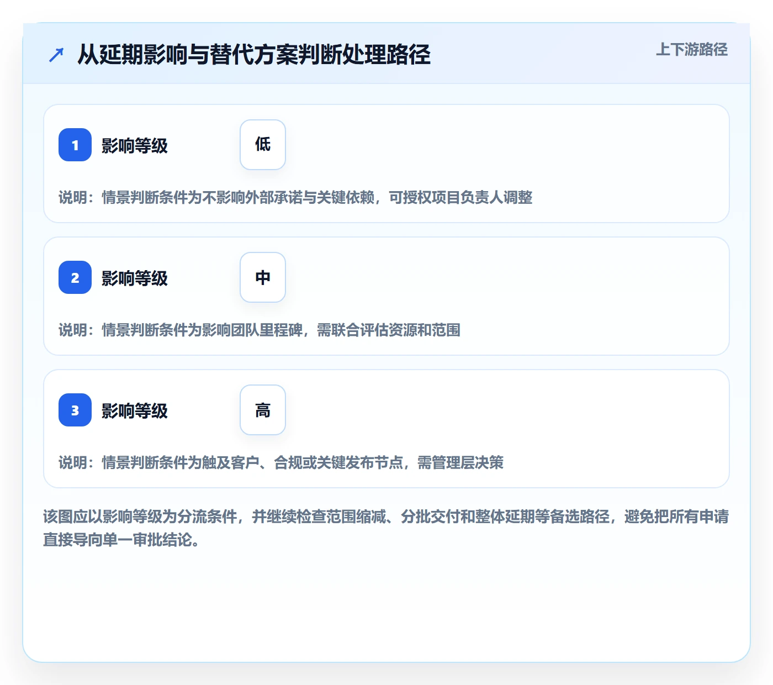This screenshot has width=773, height=685.
Task: Click the 影响等级 label in card 2
Action: (135, 278)
